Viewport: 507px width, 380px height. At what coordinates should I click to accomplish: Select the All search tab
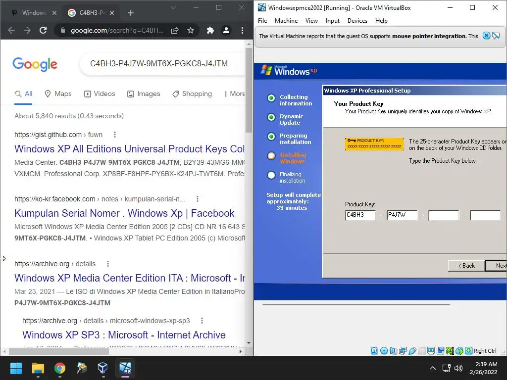click(x=23, y=94)
